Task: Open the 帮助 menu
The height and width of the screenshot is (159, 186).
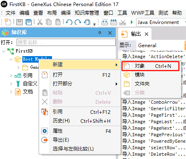Action: click(x=177, y=13)
